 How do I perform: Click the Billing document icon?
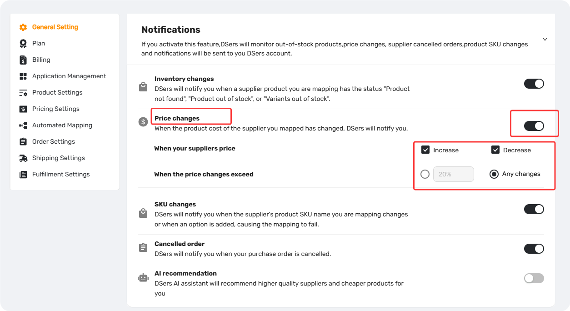click(x=23, y=60)
